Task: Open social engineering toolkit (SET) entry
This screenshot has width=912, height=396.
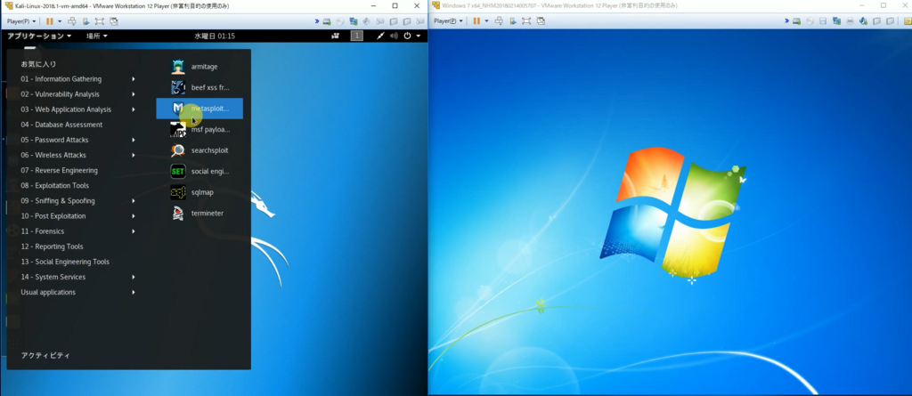Action: [199, 172]
